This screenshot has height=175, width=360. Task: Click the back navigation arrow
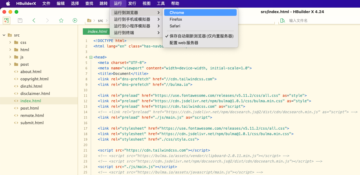click(x=34, y=20)
